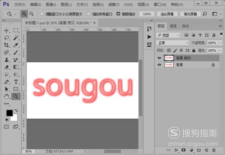The image size is (225, 155).
Task: Select the History Brush tool
Action: [x=16, y=60]
